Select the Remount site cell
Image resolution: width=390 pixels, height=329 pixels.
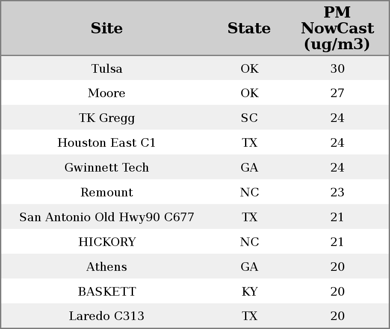click(107, 192)
